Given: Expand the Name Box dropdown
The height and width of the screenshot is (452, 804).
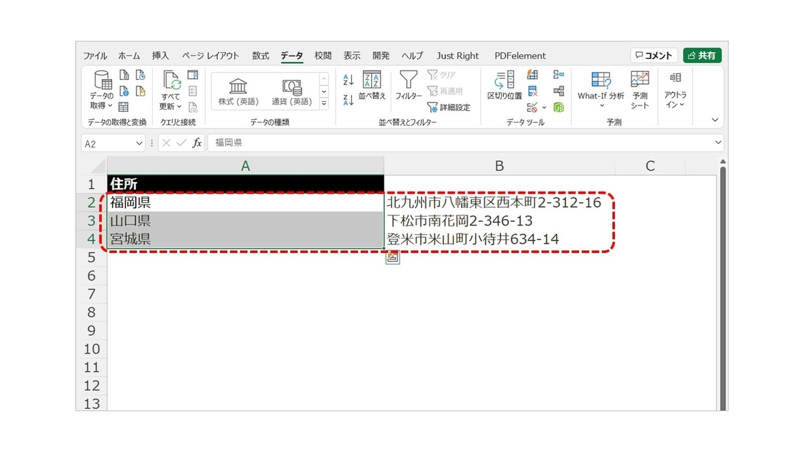Looking at the screenshot, I should (x=139, y=143).
